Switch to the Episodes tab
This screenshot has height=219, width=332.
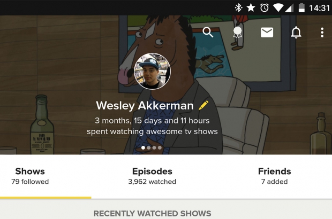(152, 176)
